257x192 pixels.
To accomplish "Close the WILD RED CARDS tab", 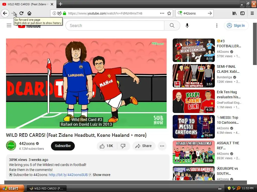I will (52, 4).
